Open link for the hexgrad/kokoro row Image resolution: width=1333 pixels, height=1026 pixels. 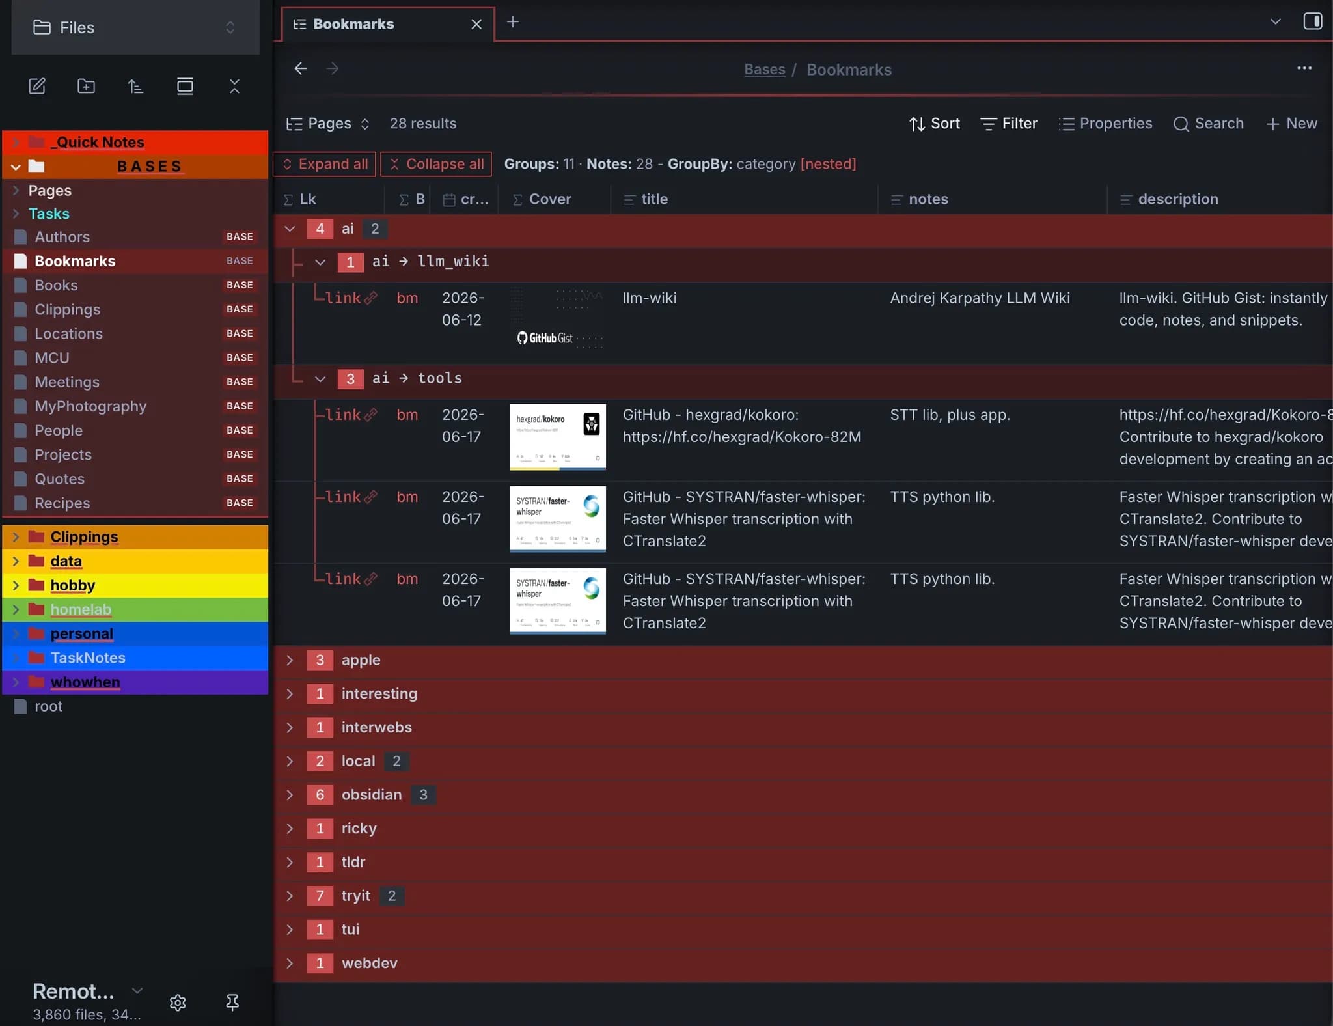coord(351,415)
